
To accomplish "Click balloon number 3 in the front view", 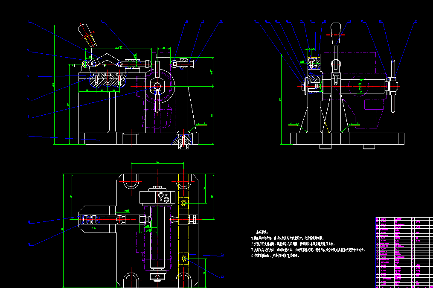I will click(x=28, y=99).
